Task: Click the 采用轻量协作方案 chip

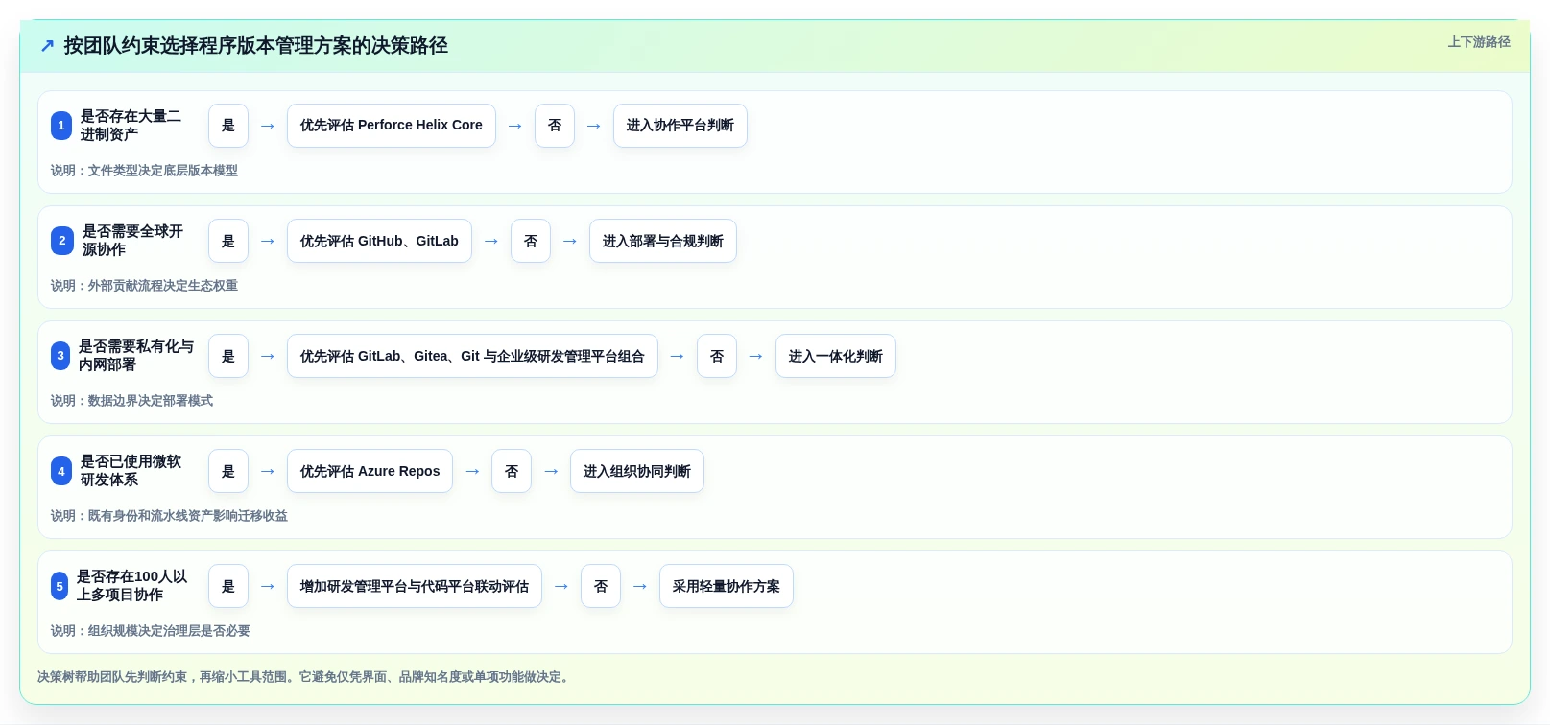Action: coord(727,586)
